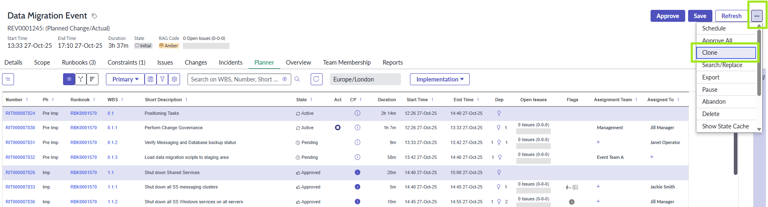Image resolution: width=768 pixels, height=207 pixels.
Task: Expand the Primary view dropdown
Action: tap(125, 79)
